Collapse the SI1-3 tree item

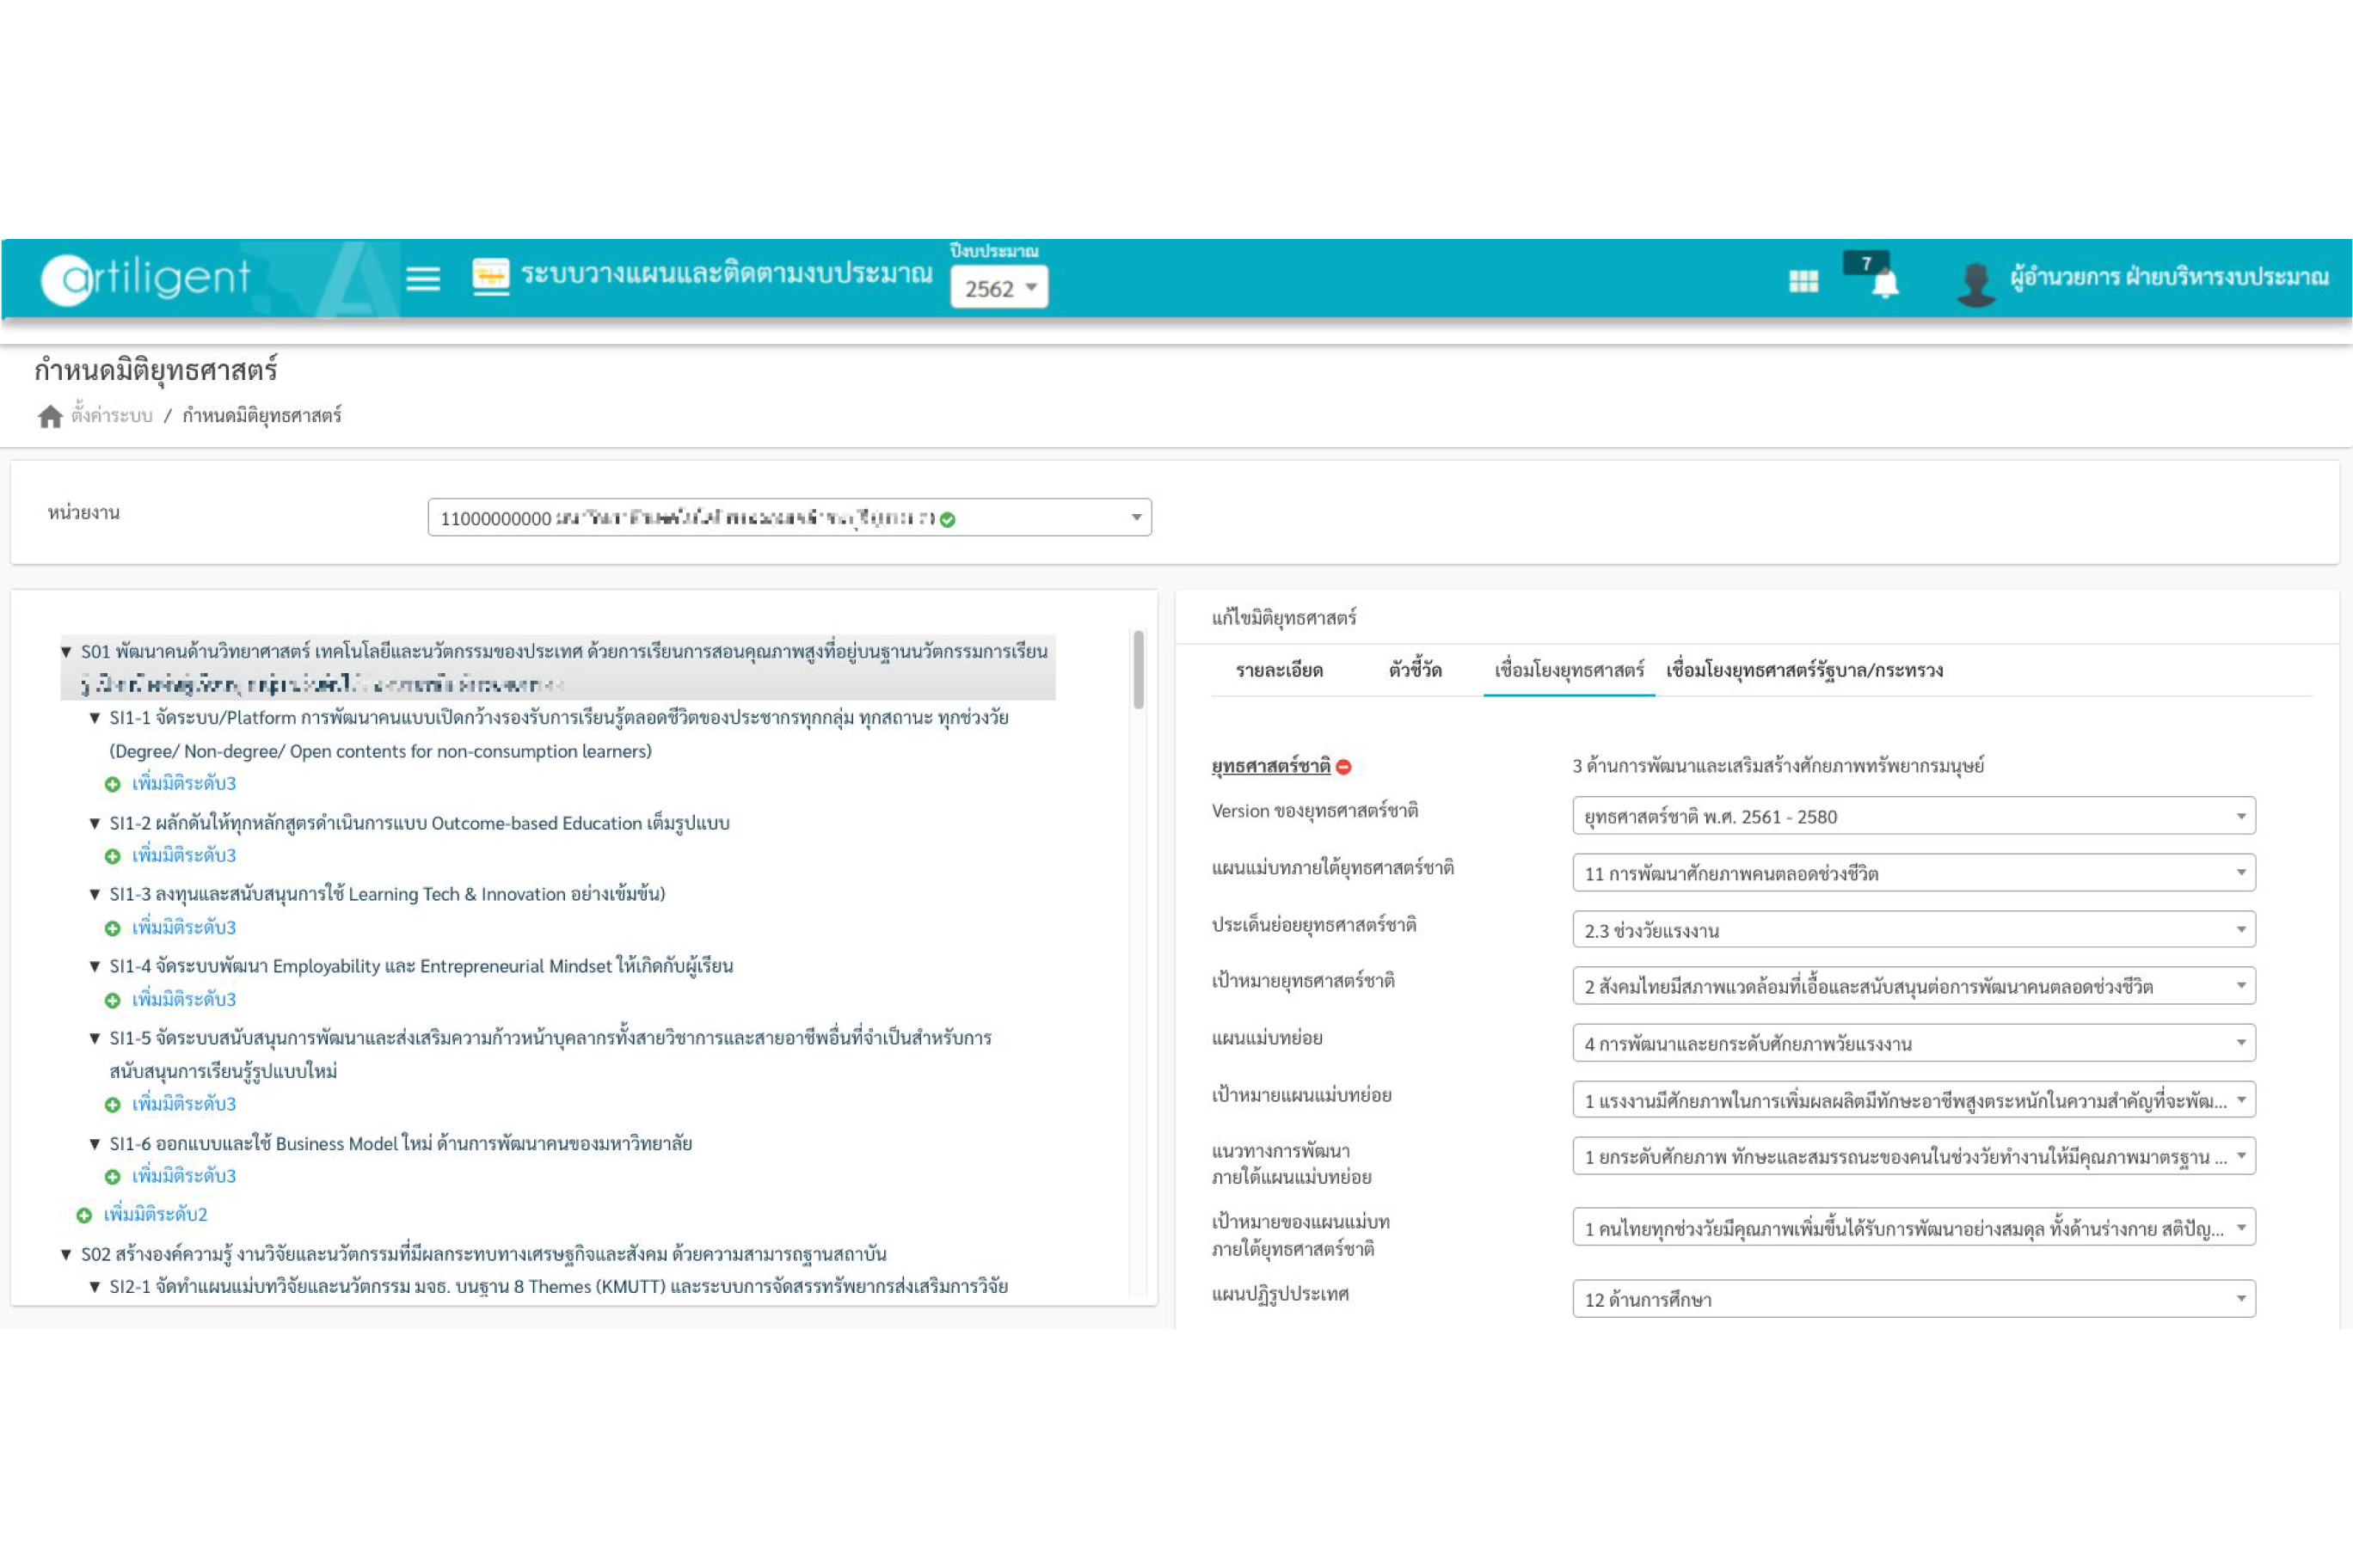[95, 894]
